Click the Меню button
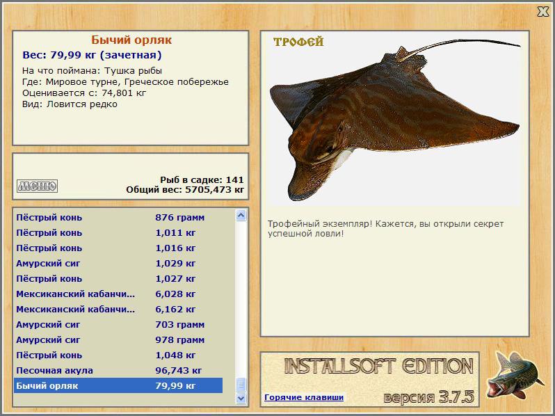The height and width of the screenshot is (416, 555). [x=37, y=186]
